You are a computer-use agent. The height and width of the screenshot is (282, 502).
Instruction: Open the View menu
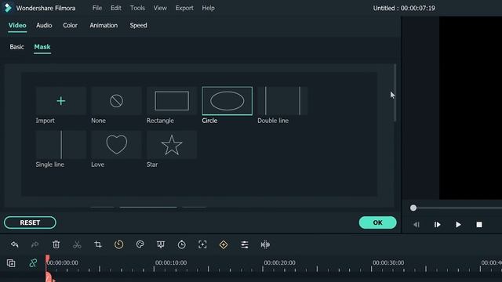[x=160, y=8]
